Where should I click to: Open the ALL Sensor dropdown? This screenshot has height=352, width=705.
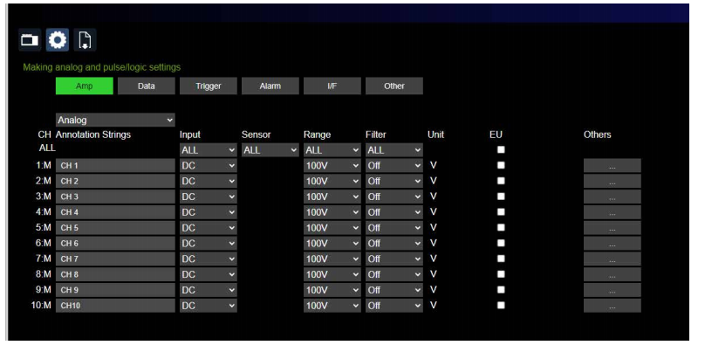click(270, 149)
